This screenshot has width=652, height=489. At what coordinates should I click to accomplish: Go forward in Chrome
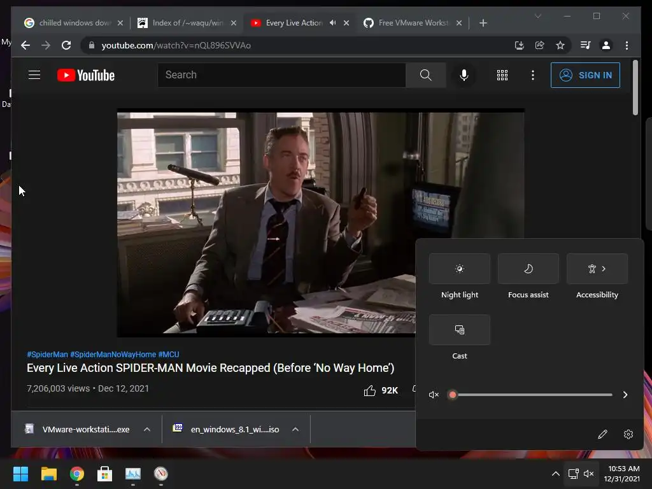46,45
